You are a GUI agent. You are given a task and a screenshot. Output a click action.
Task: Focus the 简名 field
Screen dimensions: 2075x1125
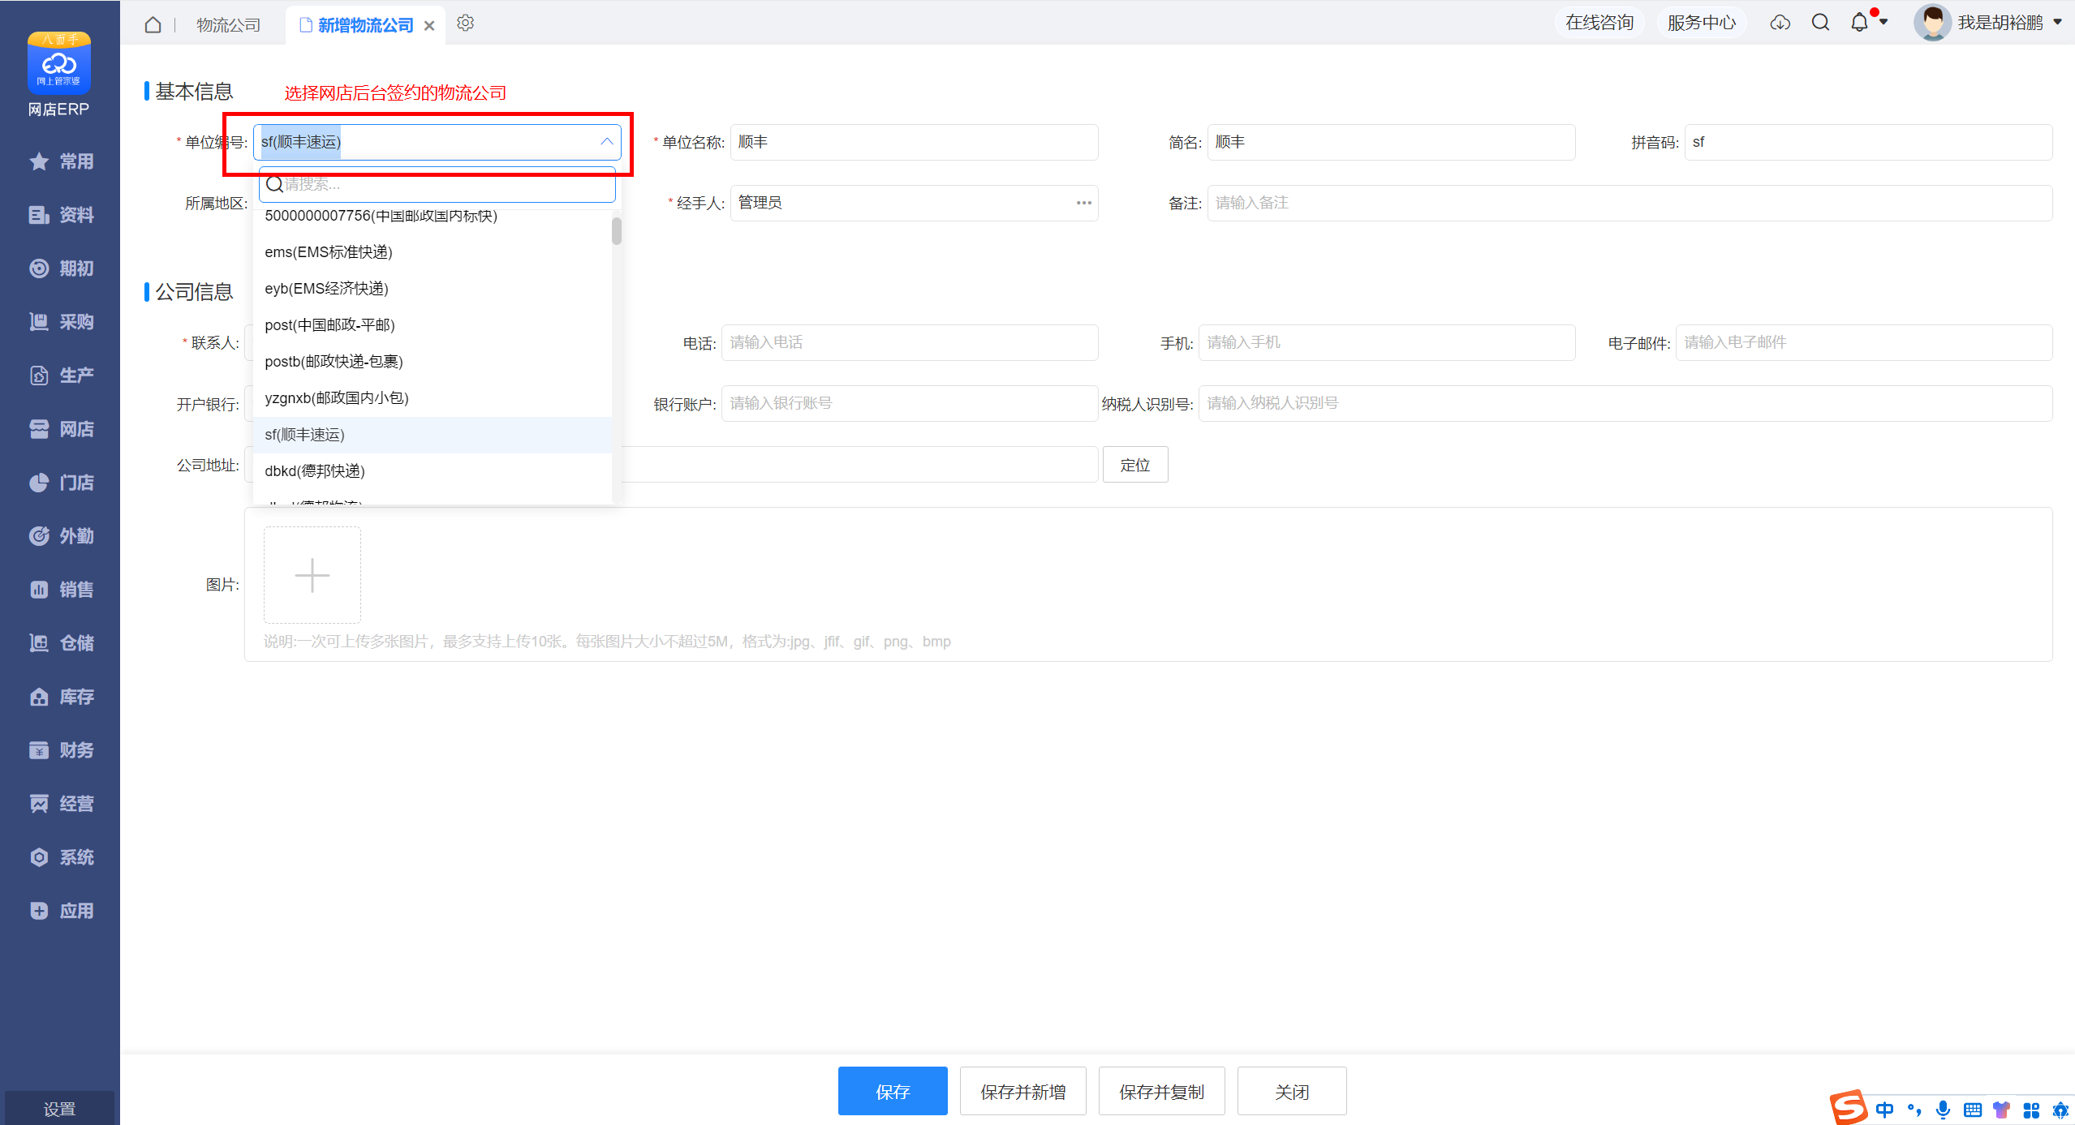coord(1392,142)
